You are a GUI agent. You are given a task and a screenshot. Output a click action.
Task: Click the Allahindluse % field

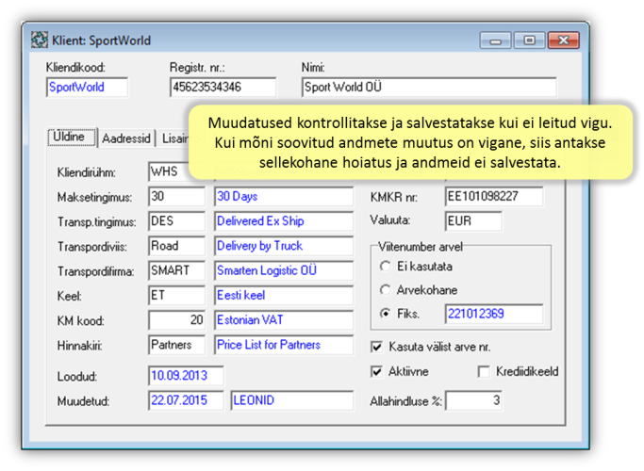473,400
